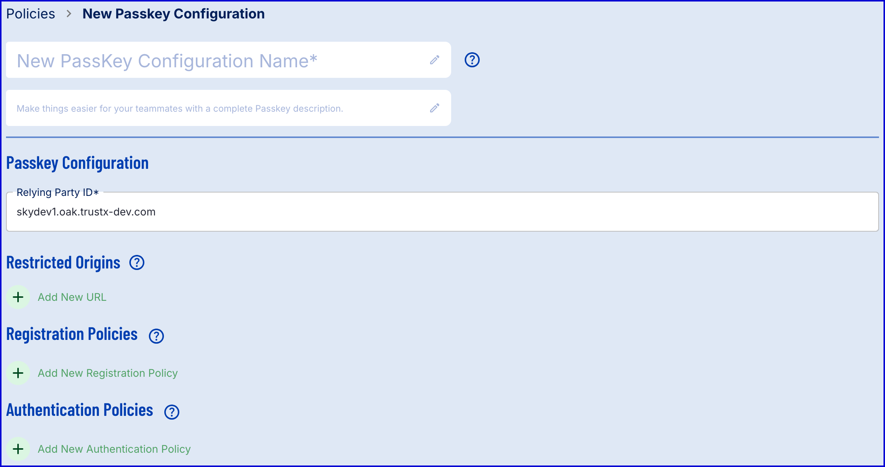This screenshot has width=885, height=467.
Task: Open Registration Policies help icon
Action: click(x=156, y=336)
